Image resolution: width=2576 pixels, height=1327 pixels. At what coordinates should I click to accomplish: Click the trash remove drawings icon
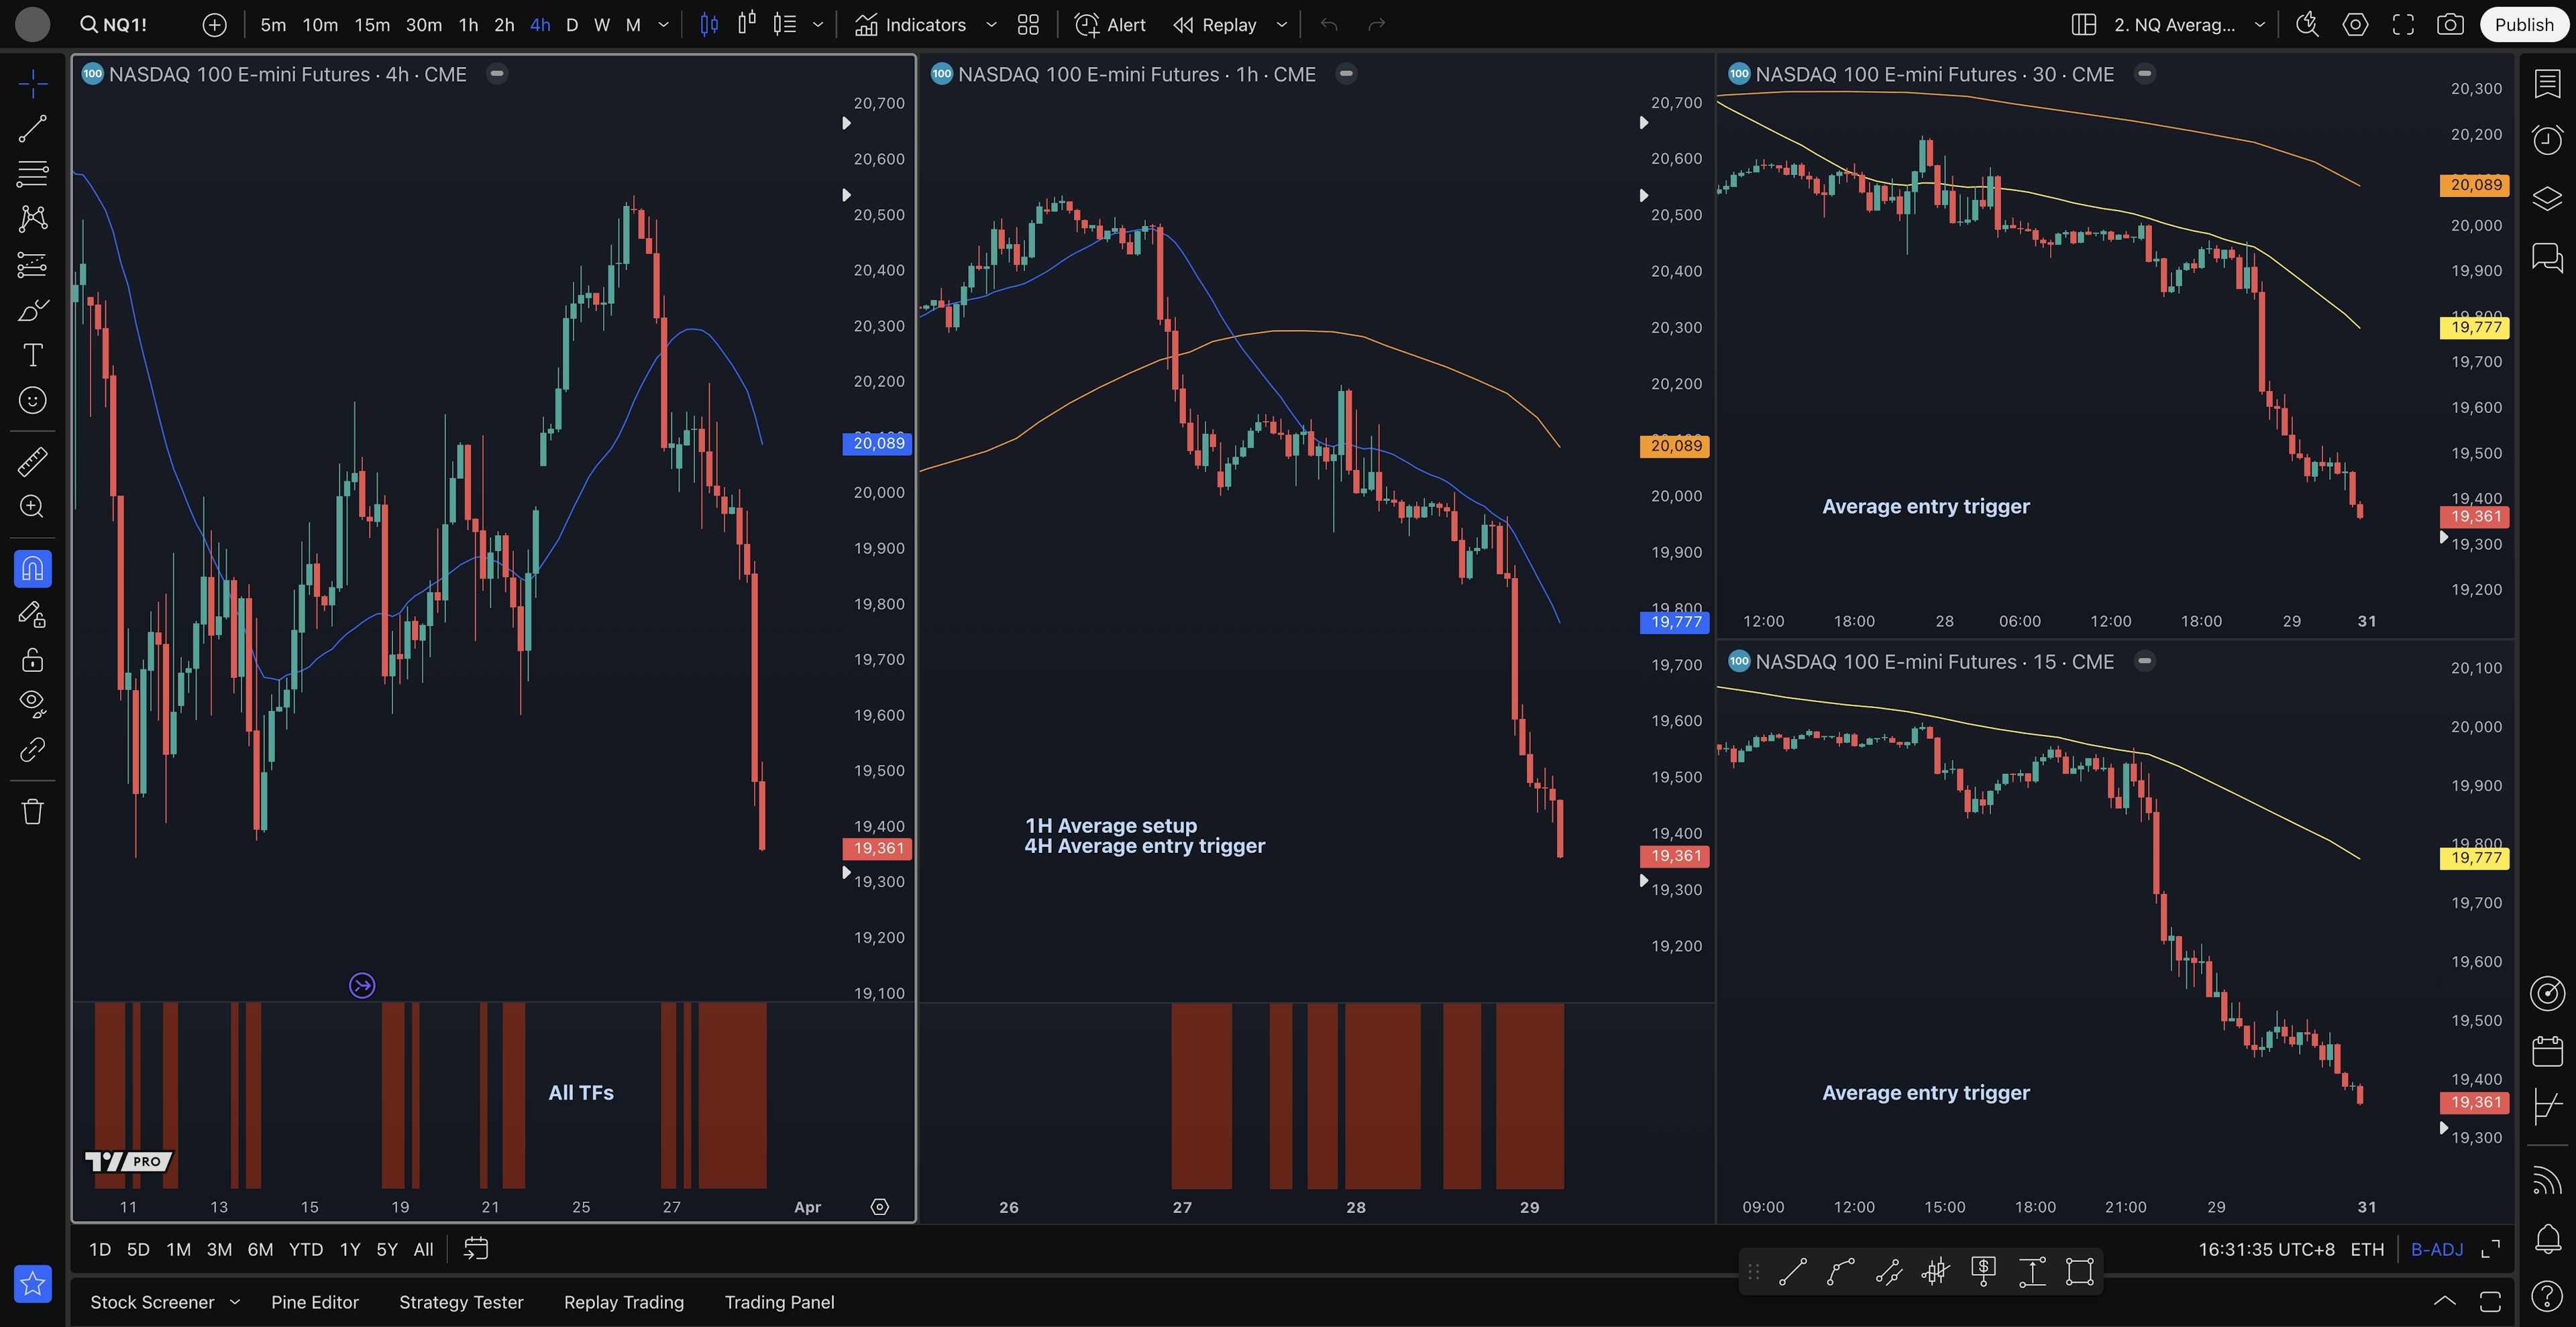pyautogui.click(x=32, y=811)
